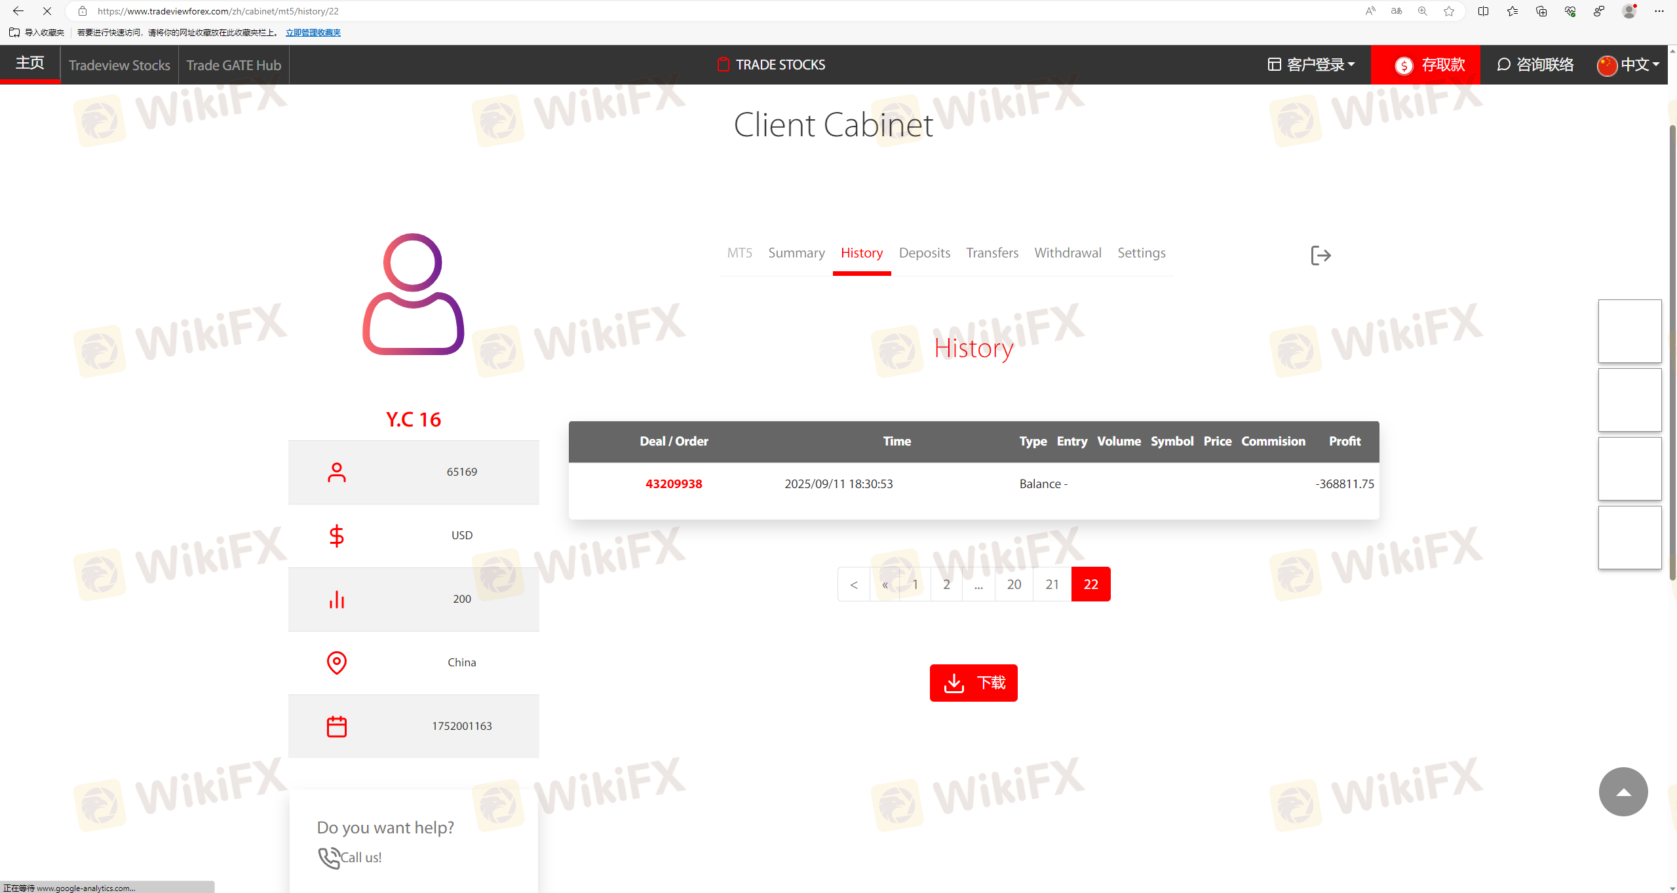Open browser settings three-dot menu

1659,11
